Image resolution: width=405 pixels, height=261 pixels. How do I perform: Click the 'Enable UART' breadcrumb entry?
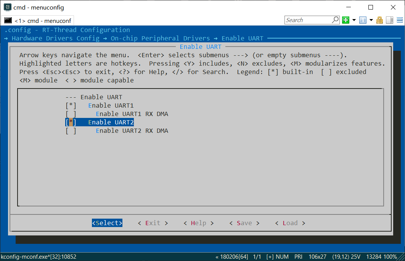pyautogui.click(x=243, y=38)
